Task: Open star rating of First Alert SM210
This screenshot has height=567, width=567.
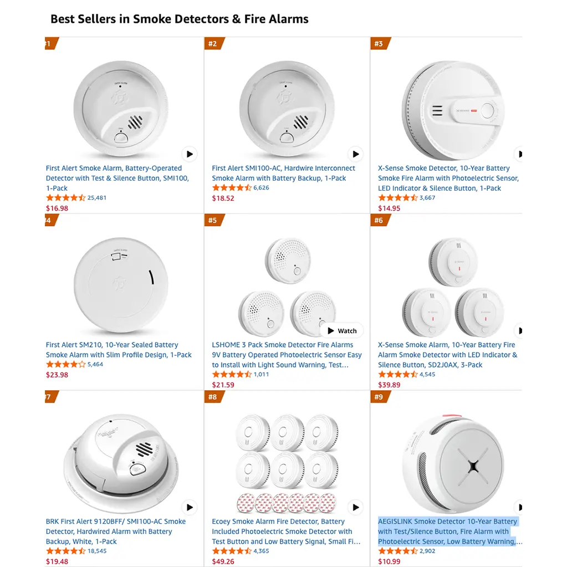Action: pos(65,364)
